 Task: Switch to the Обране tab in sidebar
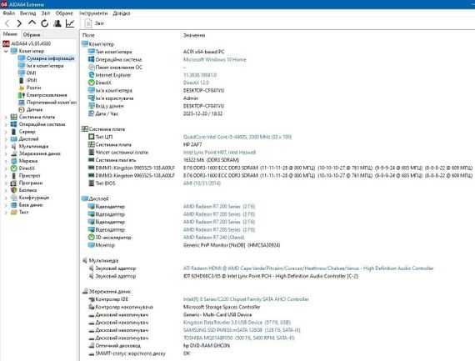(x=32, y=34)
